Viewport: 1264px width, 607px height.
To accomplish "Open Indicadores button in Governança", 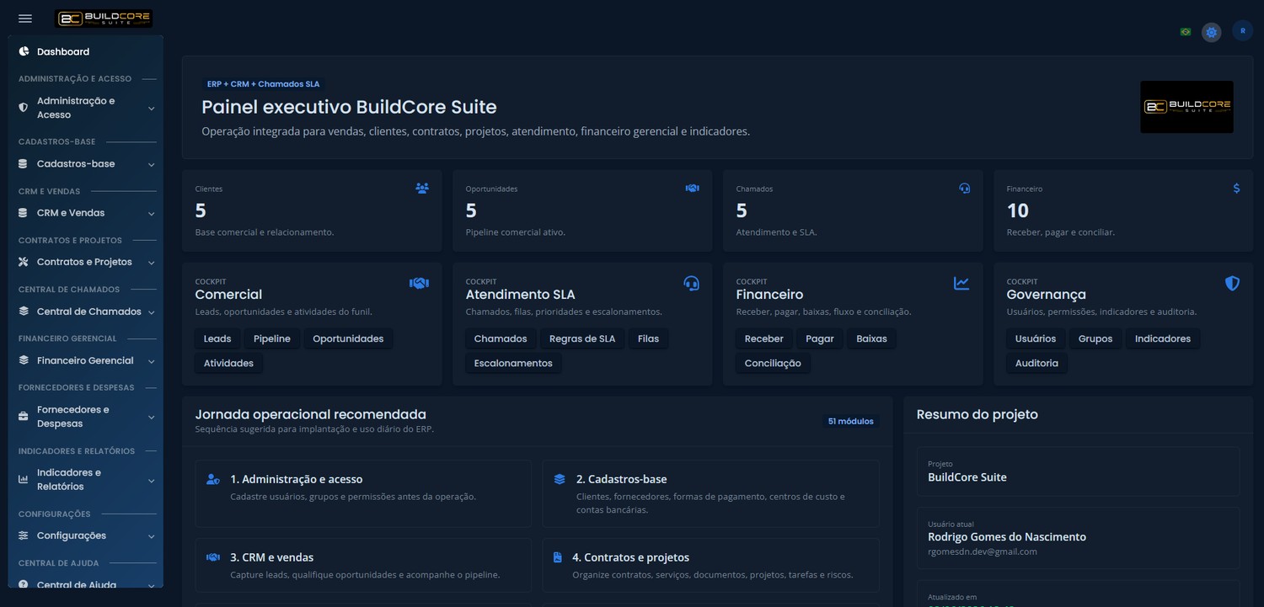I will pos(1163,338).
